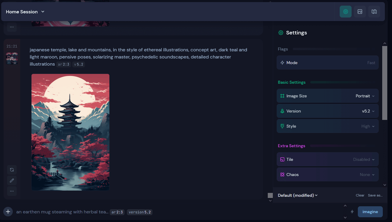The image size is (392, 222).
Task: Expand the Default (modified) preset menu
Action: [x=298, y=195]
